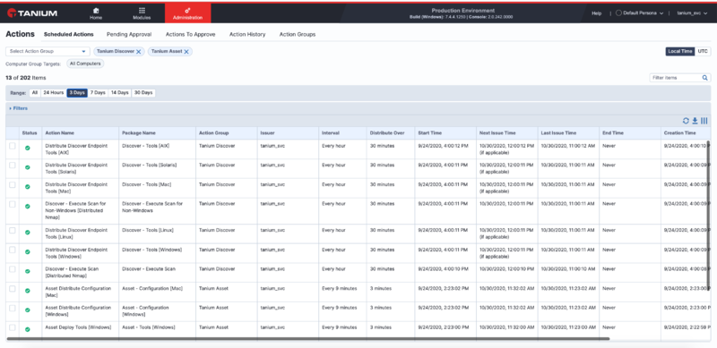The height and width of the screenshot is (348, 717).
Task: Check the Asset Deploy Tools [Windows] row
Action: click(x=13, y=327)
